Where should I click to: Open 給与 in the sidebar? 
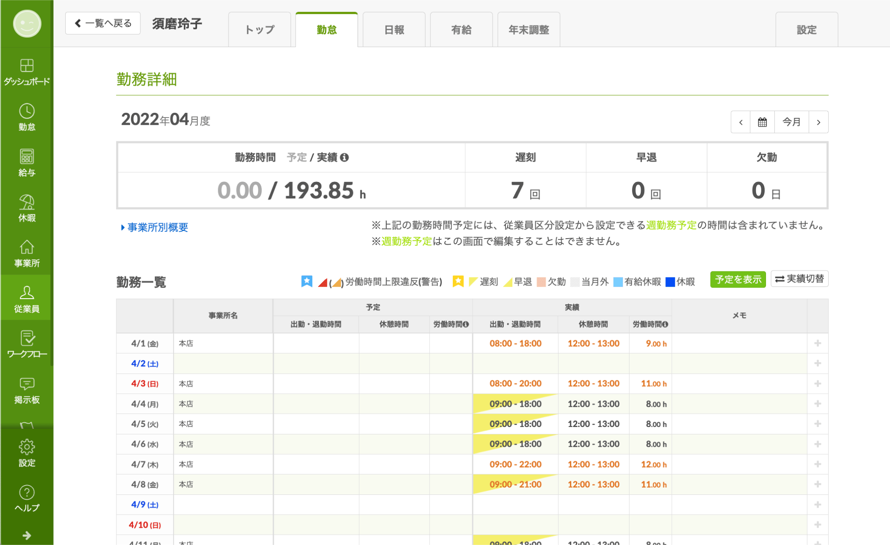tap(27, 163)
